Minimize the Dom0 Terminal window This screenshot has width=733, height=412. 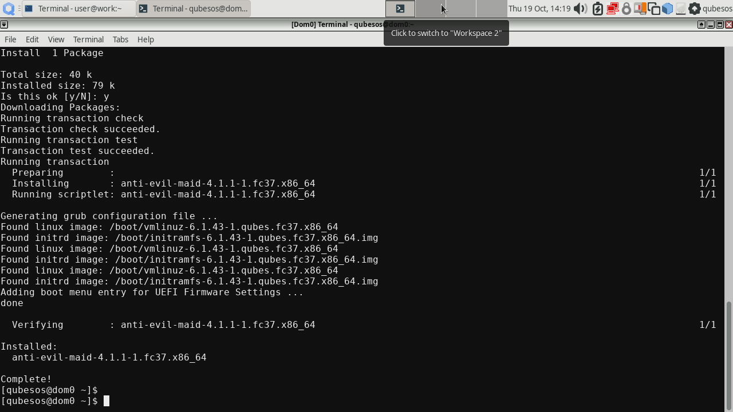(x=711, y=25)
